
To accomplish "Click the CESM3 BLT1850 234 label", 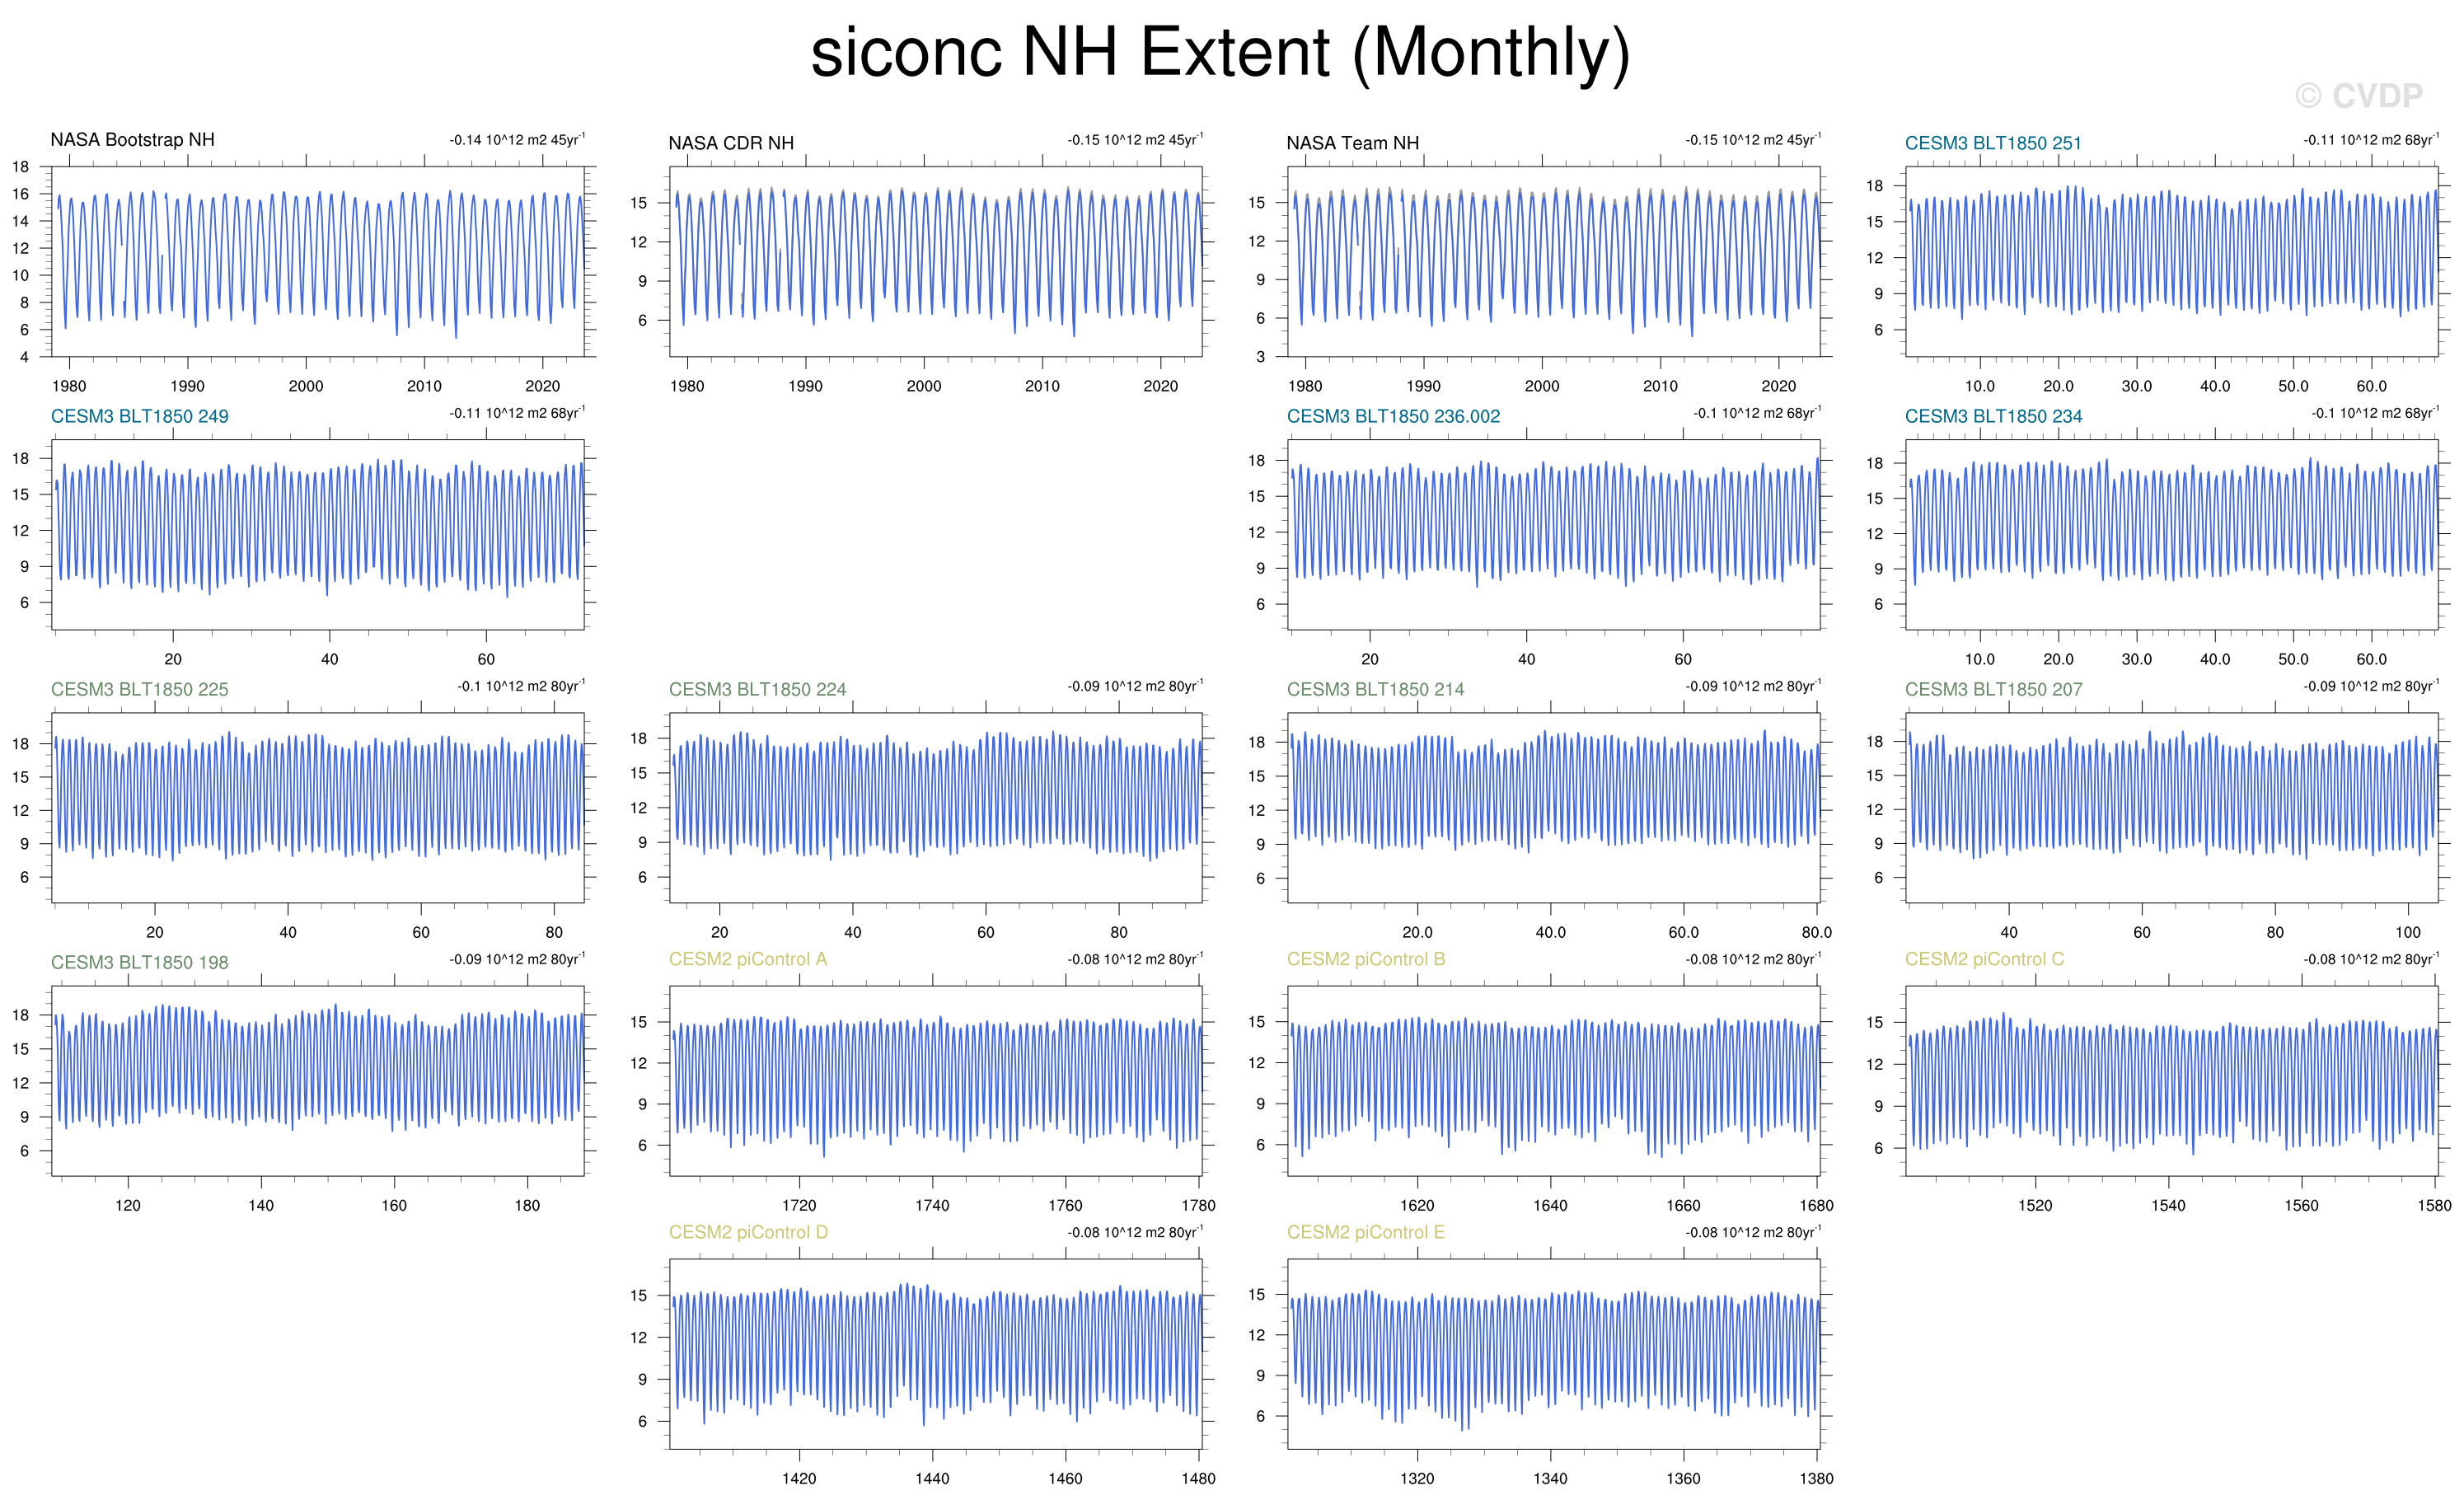I will tap(1993, 416).
